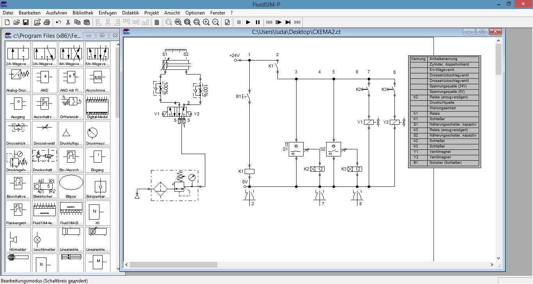The width and height of the screenshot is (533, 284).
Task: Open the Bibliothek menu
Action: [83, 13]
